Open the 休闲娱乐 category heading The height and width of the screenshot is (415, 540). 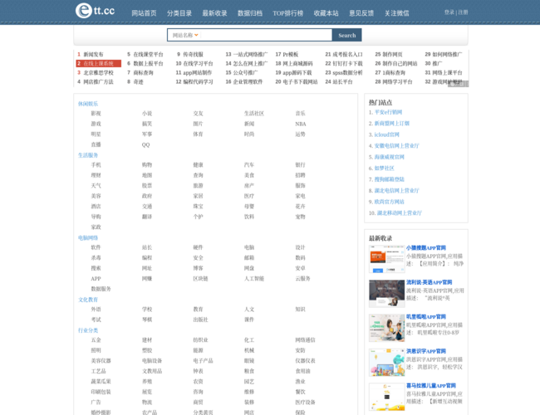pos(88,104)
